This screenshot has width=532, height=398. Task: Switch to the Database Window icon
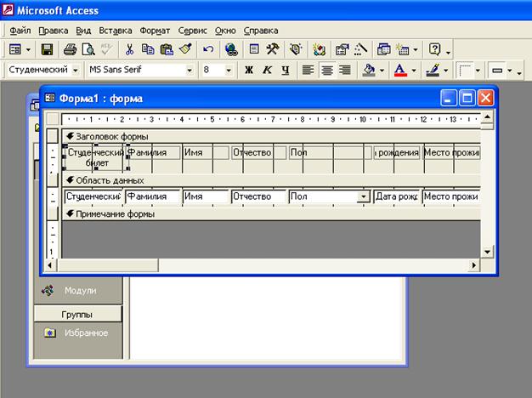(x=384, y=49)
